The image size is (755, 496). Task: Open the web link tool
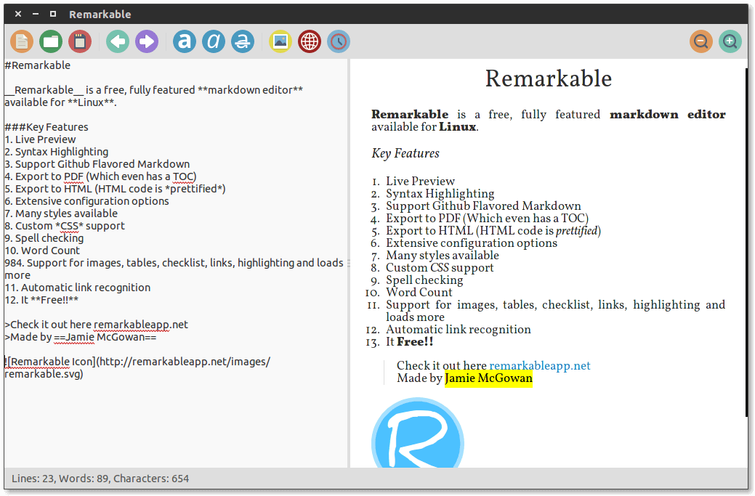click(309, 41)
